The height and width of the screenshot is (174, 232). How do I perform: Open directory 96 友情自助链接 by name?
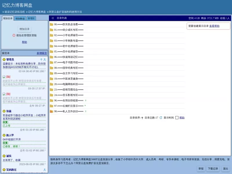[69, 100]
